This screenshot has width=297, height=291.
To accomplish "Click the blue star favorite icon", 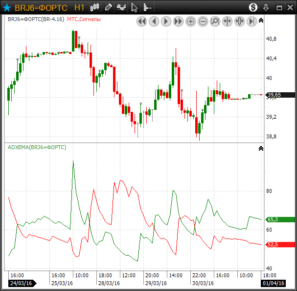I will click(7, 7).
